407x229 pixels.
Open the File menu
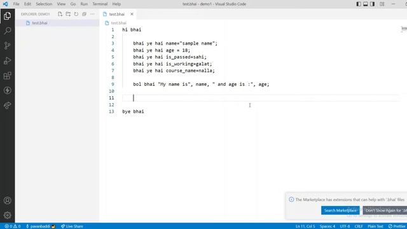click(16, 4)
